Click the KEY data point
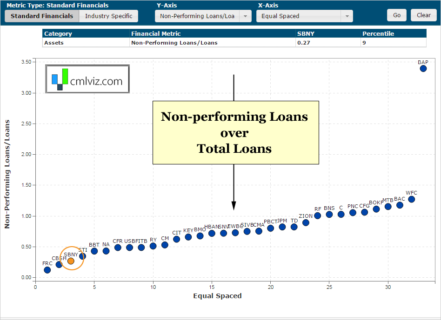441x320 pixels. point(188,237)
